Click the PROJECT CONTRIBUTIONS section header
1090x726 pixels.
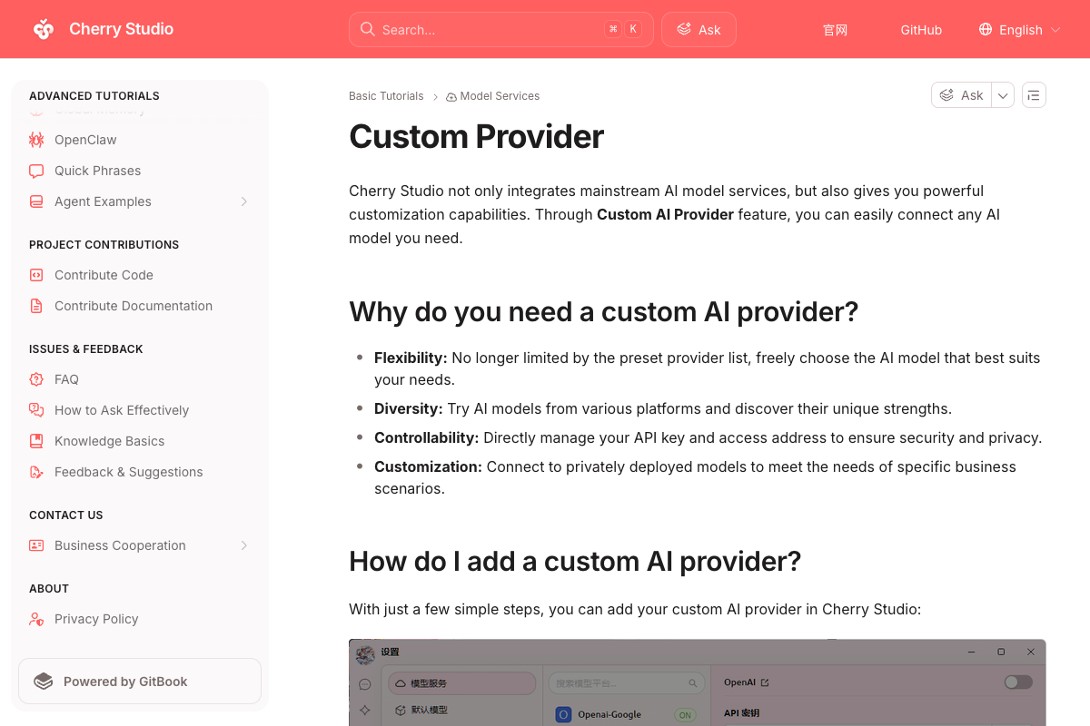[x=104, y=245]
